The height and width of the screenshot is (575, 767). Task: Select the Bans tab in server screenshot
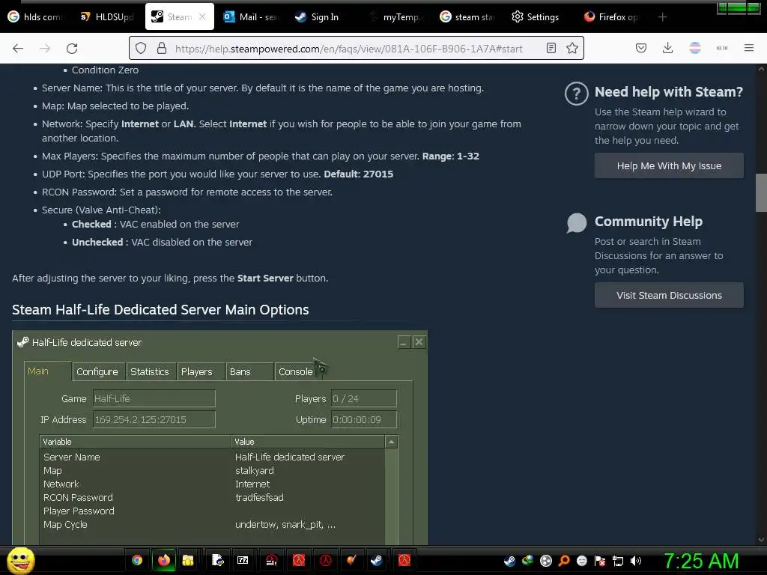tap(249, 371)
